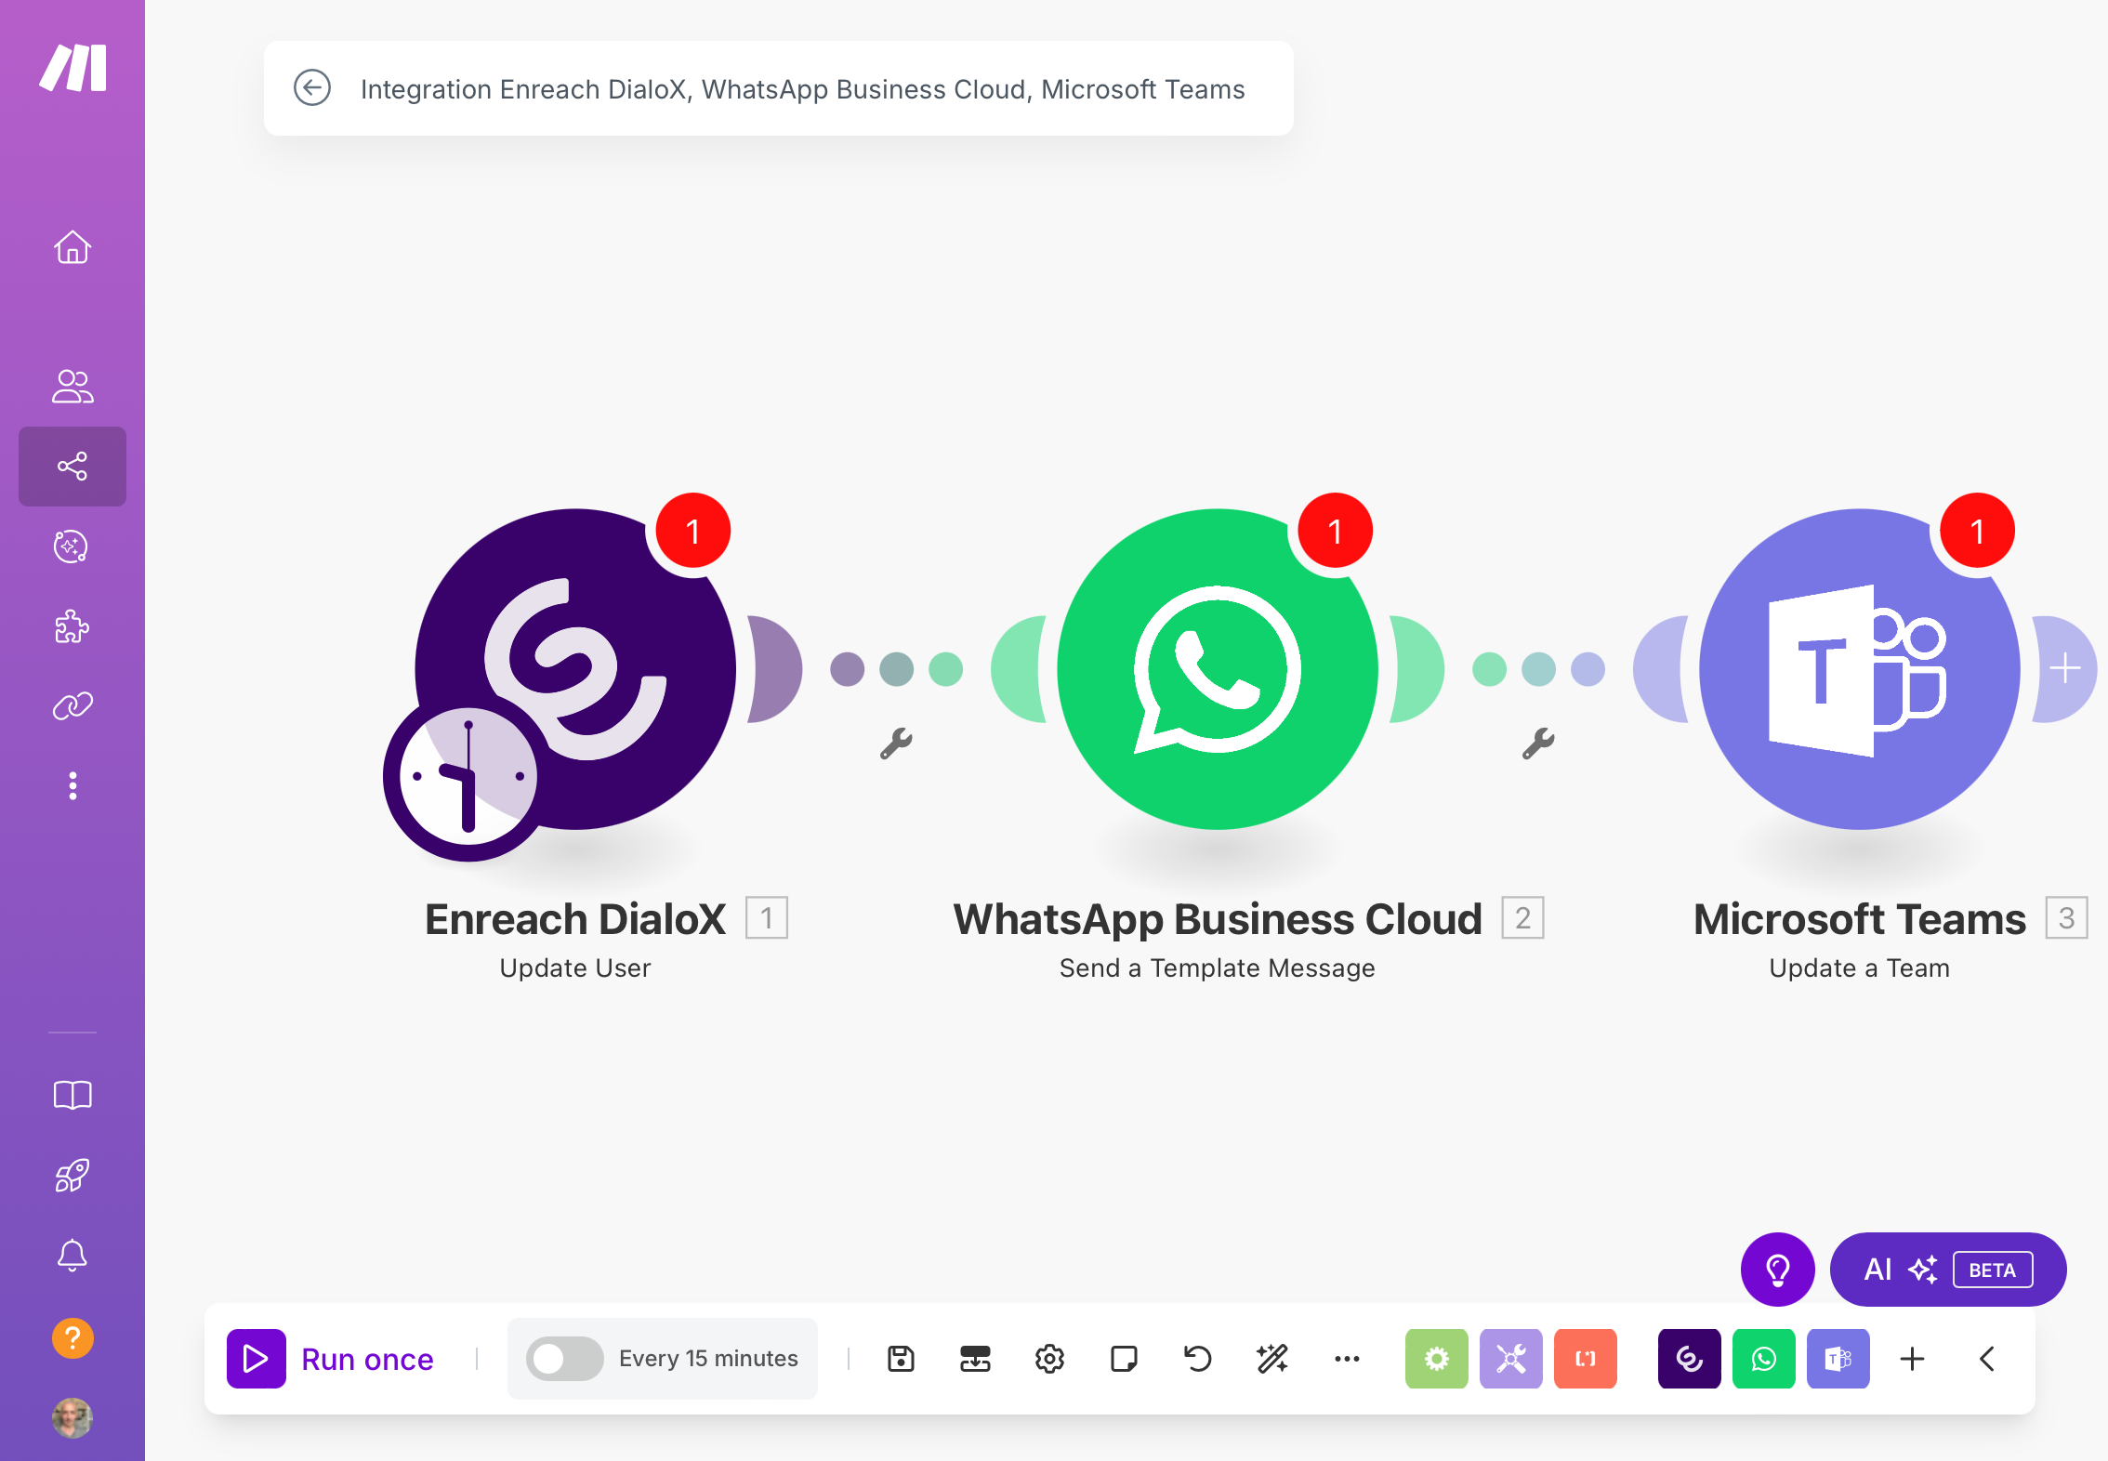Image resolution: width=2108 pixels, height=1461 pixels.
Task: Toggle the scheduling switch on
Action: [x=564, y=1359]
